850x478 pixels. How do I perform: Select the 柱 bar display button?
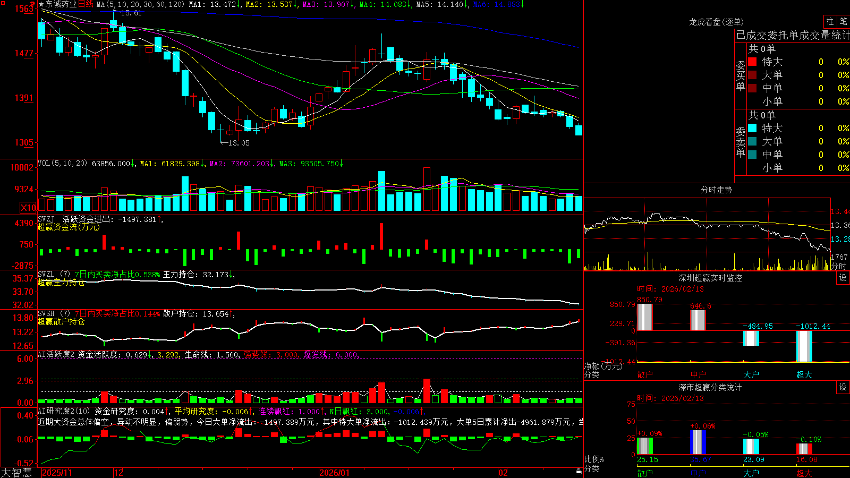tap(830, 22)
